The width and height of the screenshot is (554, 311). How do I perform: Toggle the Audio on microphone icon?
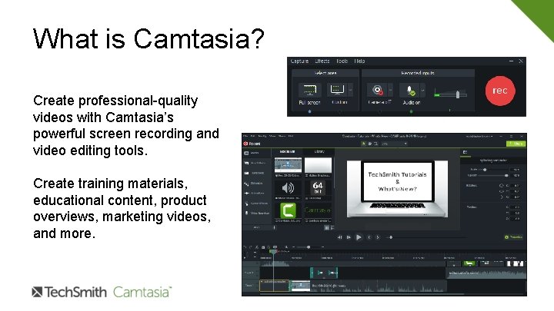[410, 91]
